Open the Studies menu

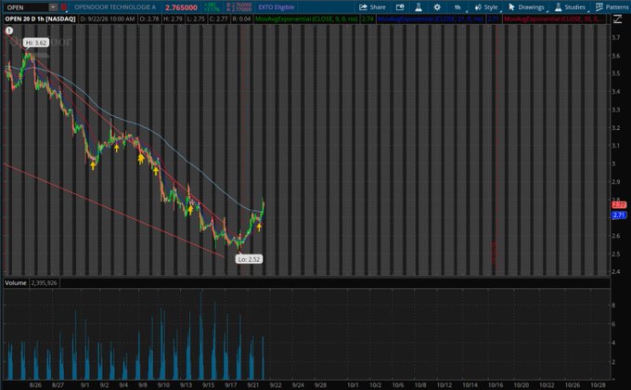(571, 7)
